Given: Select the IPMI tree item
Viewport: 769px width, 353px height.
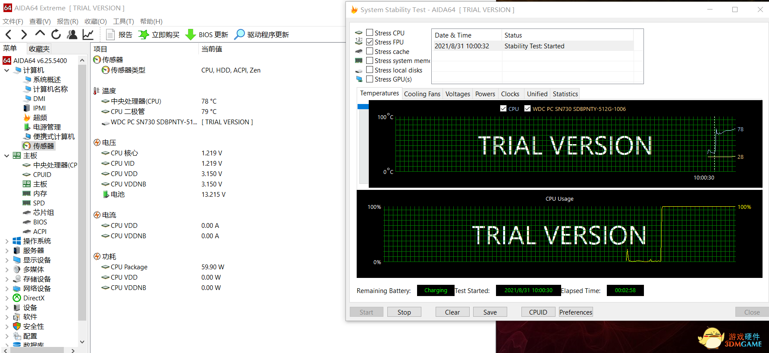Looking at the screenshot, I should pyautogui.click(x=39, y=108).
